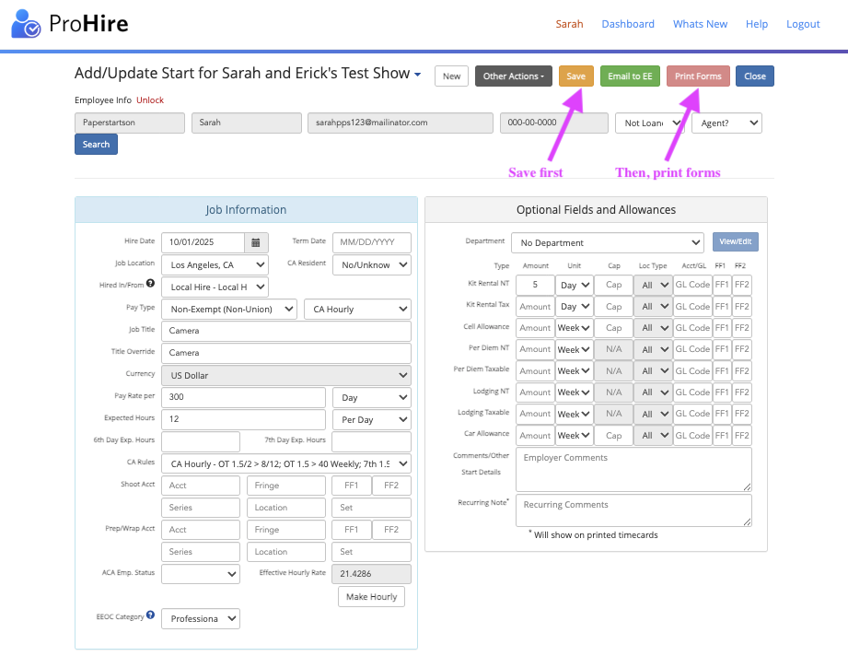Open the Not Loan-out dropdown

point(650,123)
